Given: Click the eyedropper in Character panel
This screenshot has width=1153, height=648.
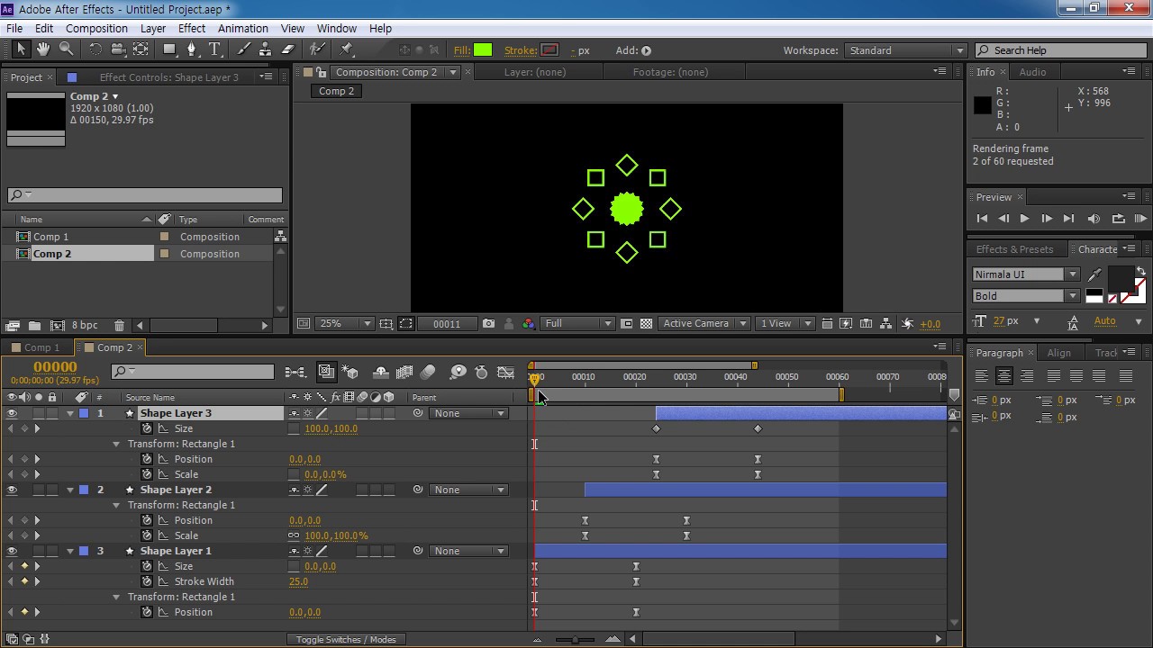Looking at the screenshot, I should 1095,274.
